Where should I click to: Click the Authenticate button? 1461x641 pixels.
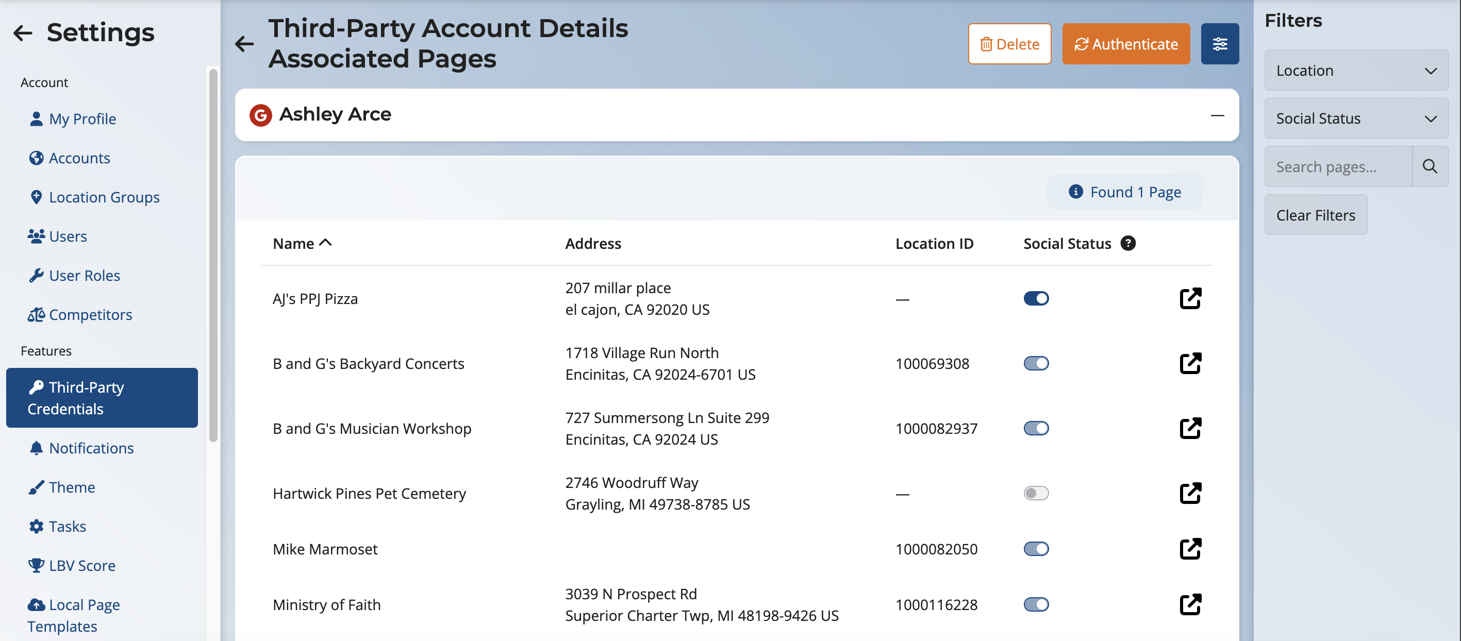pyautogui.click(x=1126, y=44)
